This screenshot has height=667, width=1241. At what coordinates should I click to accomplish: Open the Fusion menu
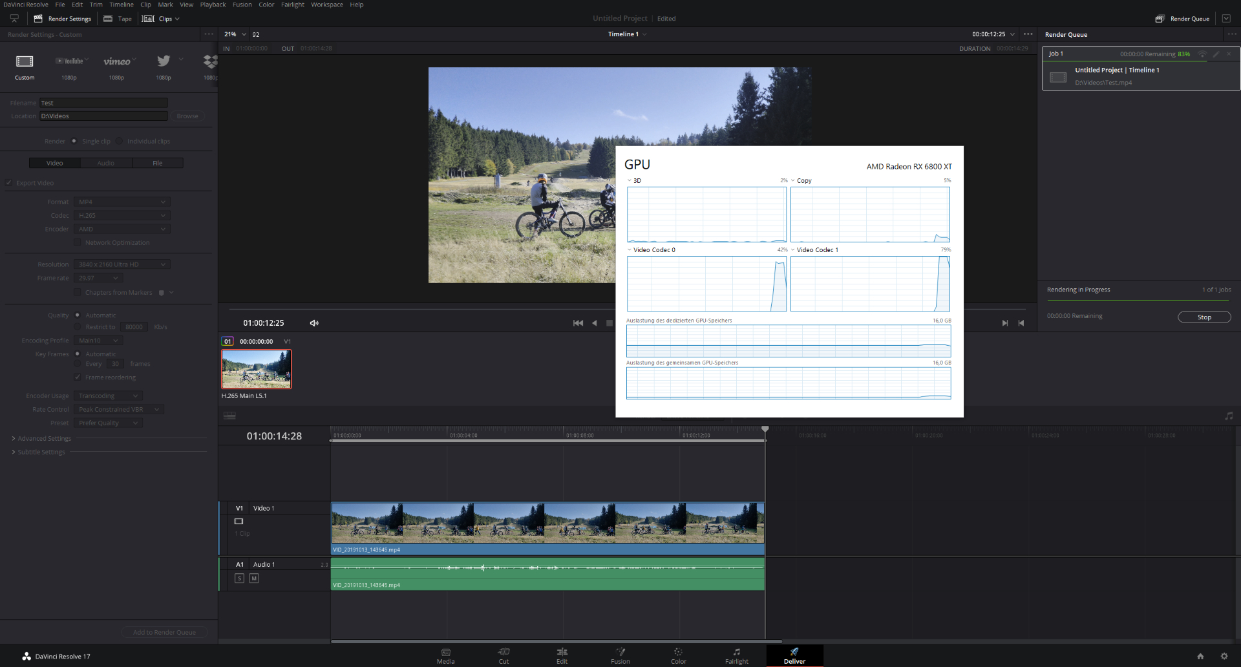tap(242, 5)
